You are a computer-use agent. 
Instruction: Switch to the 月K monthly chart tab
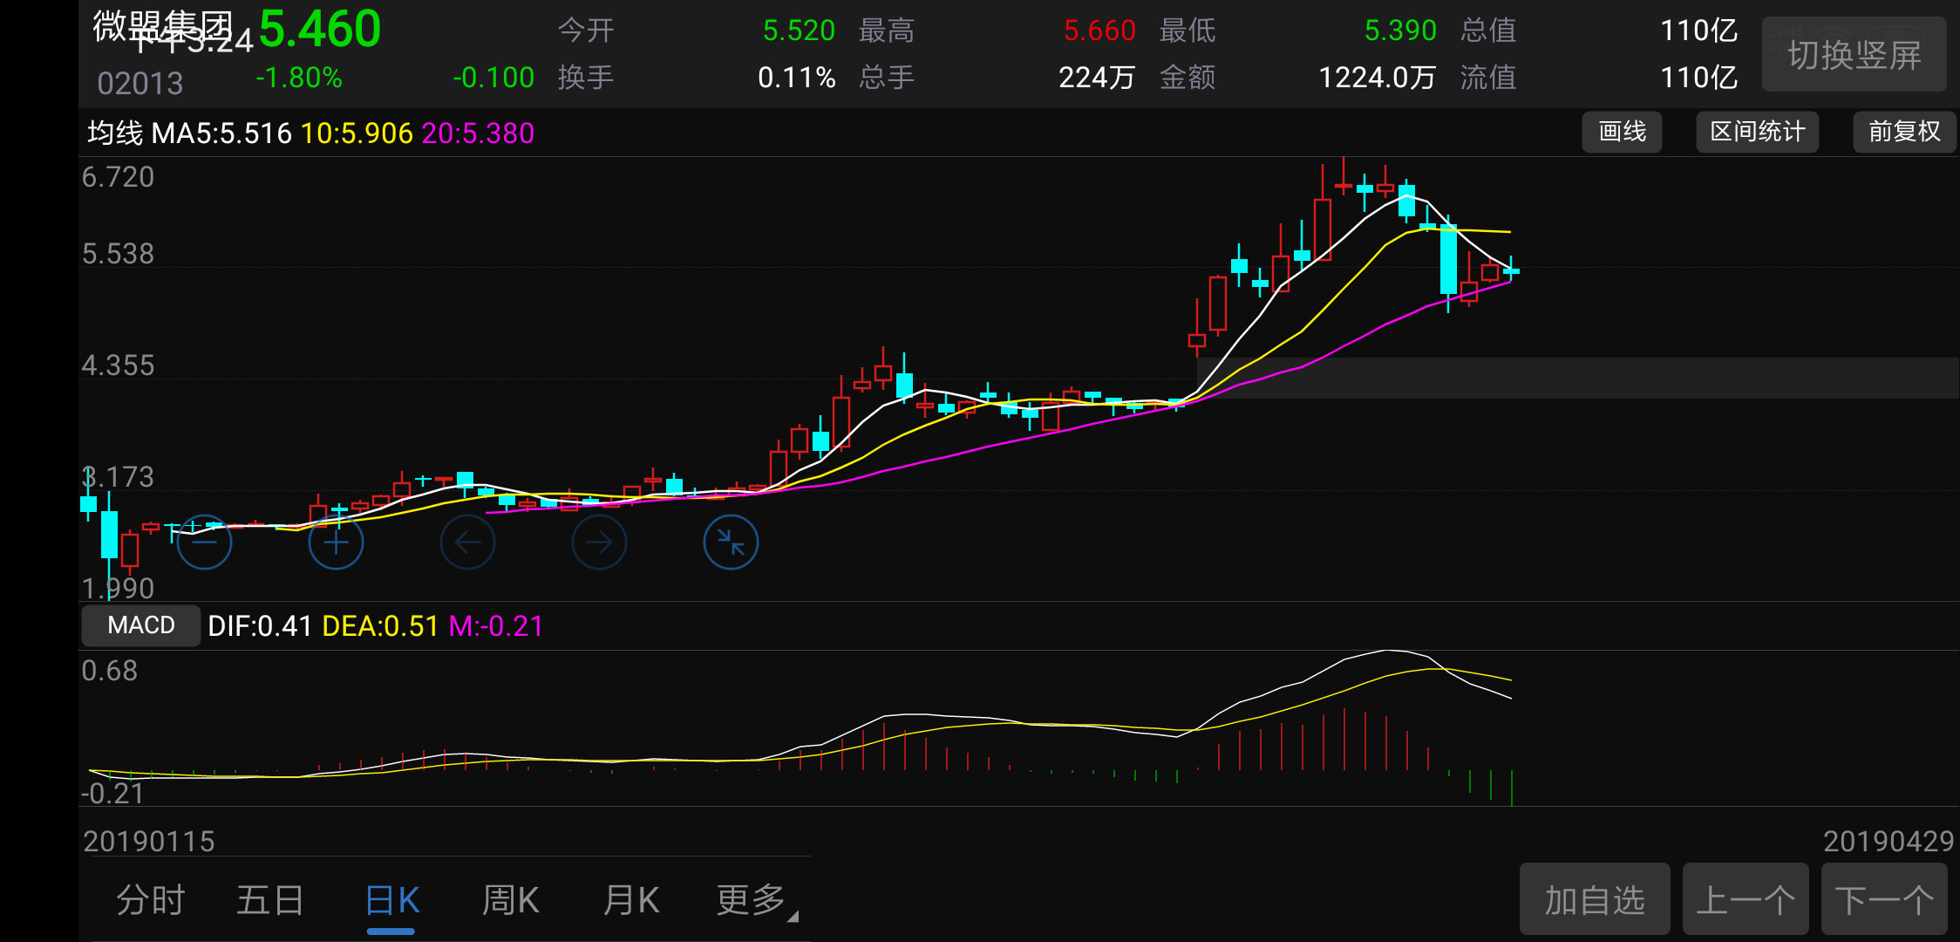630,899
